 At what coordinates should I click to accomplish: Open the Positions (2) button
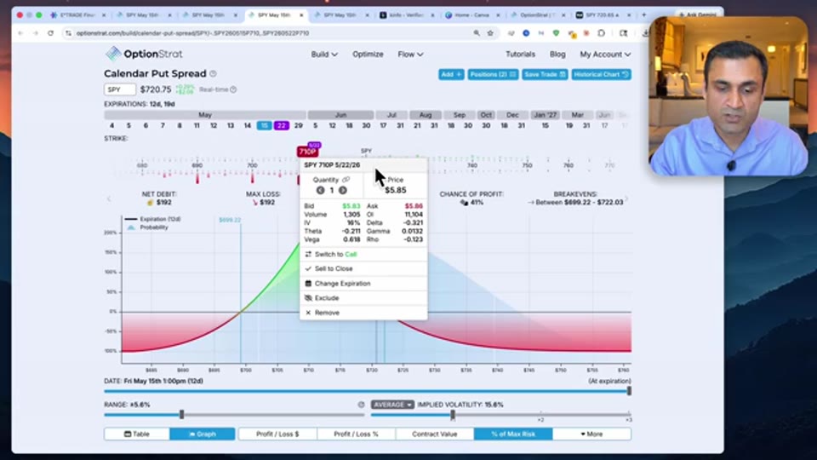coord(493,75)
